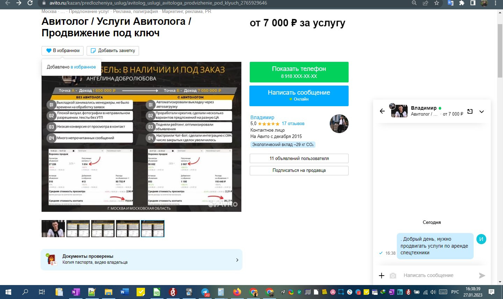
Task: Open the Предложение услуг breadcrumb
Action: 89,12
